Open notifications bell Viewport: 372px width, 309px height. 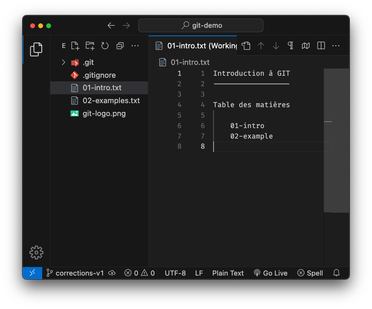[337, 273]
